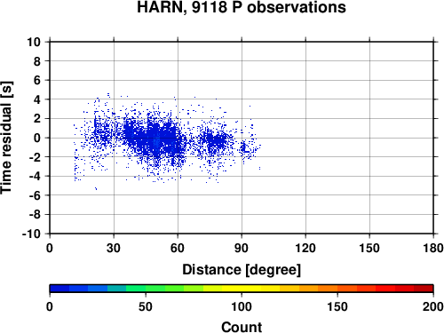Click the Count colorbar label

point(242,327)
